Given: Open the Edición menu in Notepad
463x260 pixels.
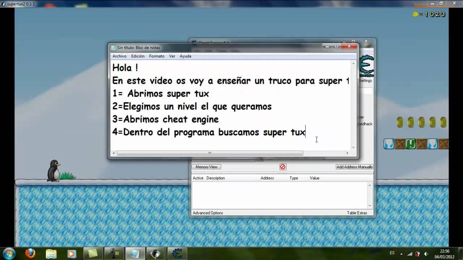Looking at the screenshot, I should (138, 56).
